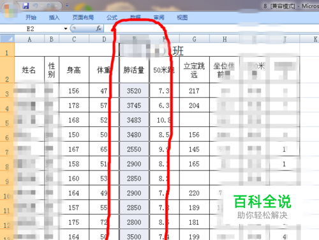Select row 12 header
The width and height of the screenshot is (319, 240).
point(7,221)
